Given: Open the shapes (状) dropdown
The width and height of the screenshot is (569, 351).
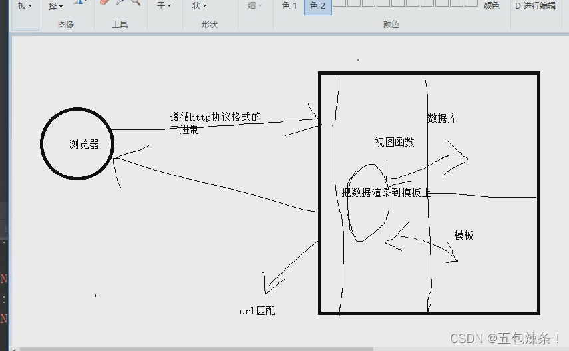Looking at the screenshot, I should tap(199, 6).
